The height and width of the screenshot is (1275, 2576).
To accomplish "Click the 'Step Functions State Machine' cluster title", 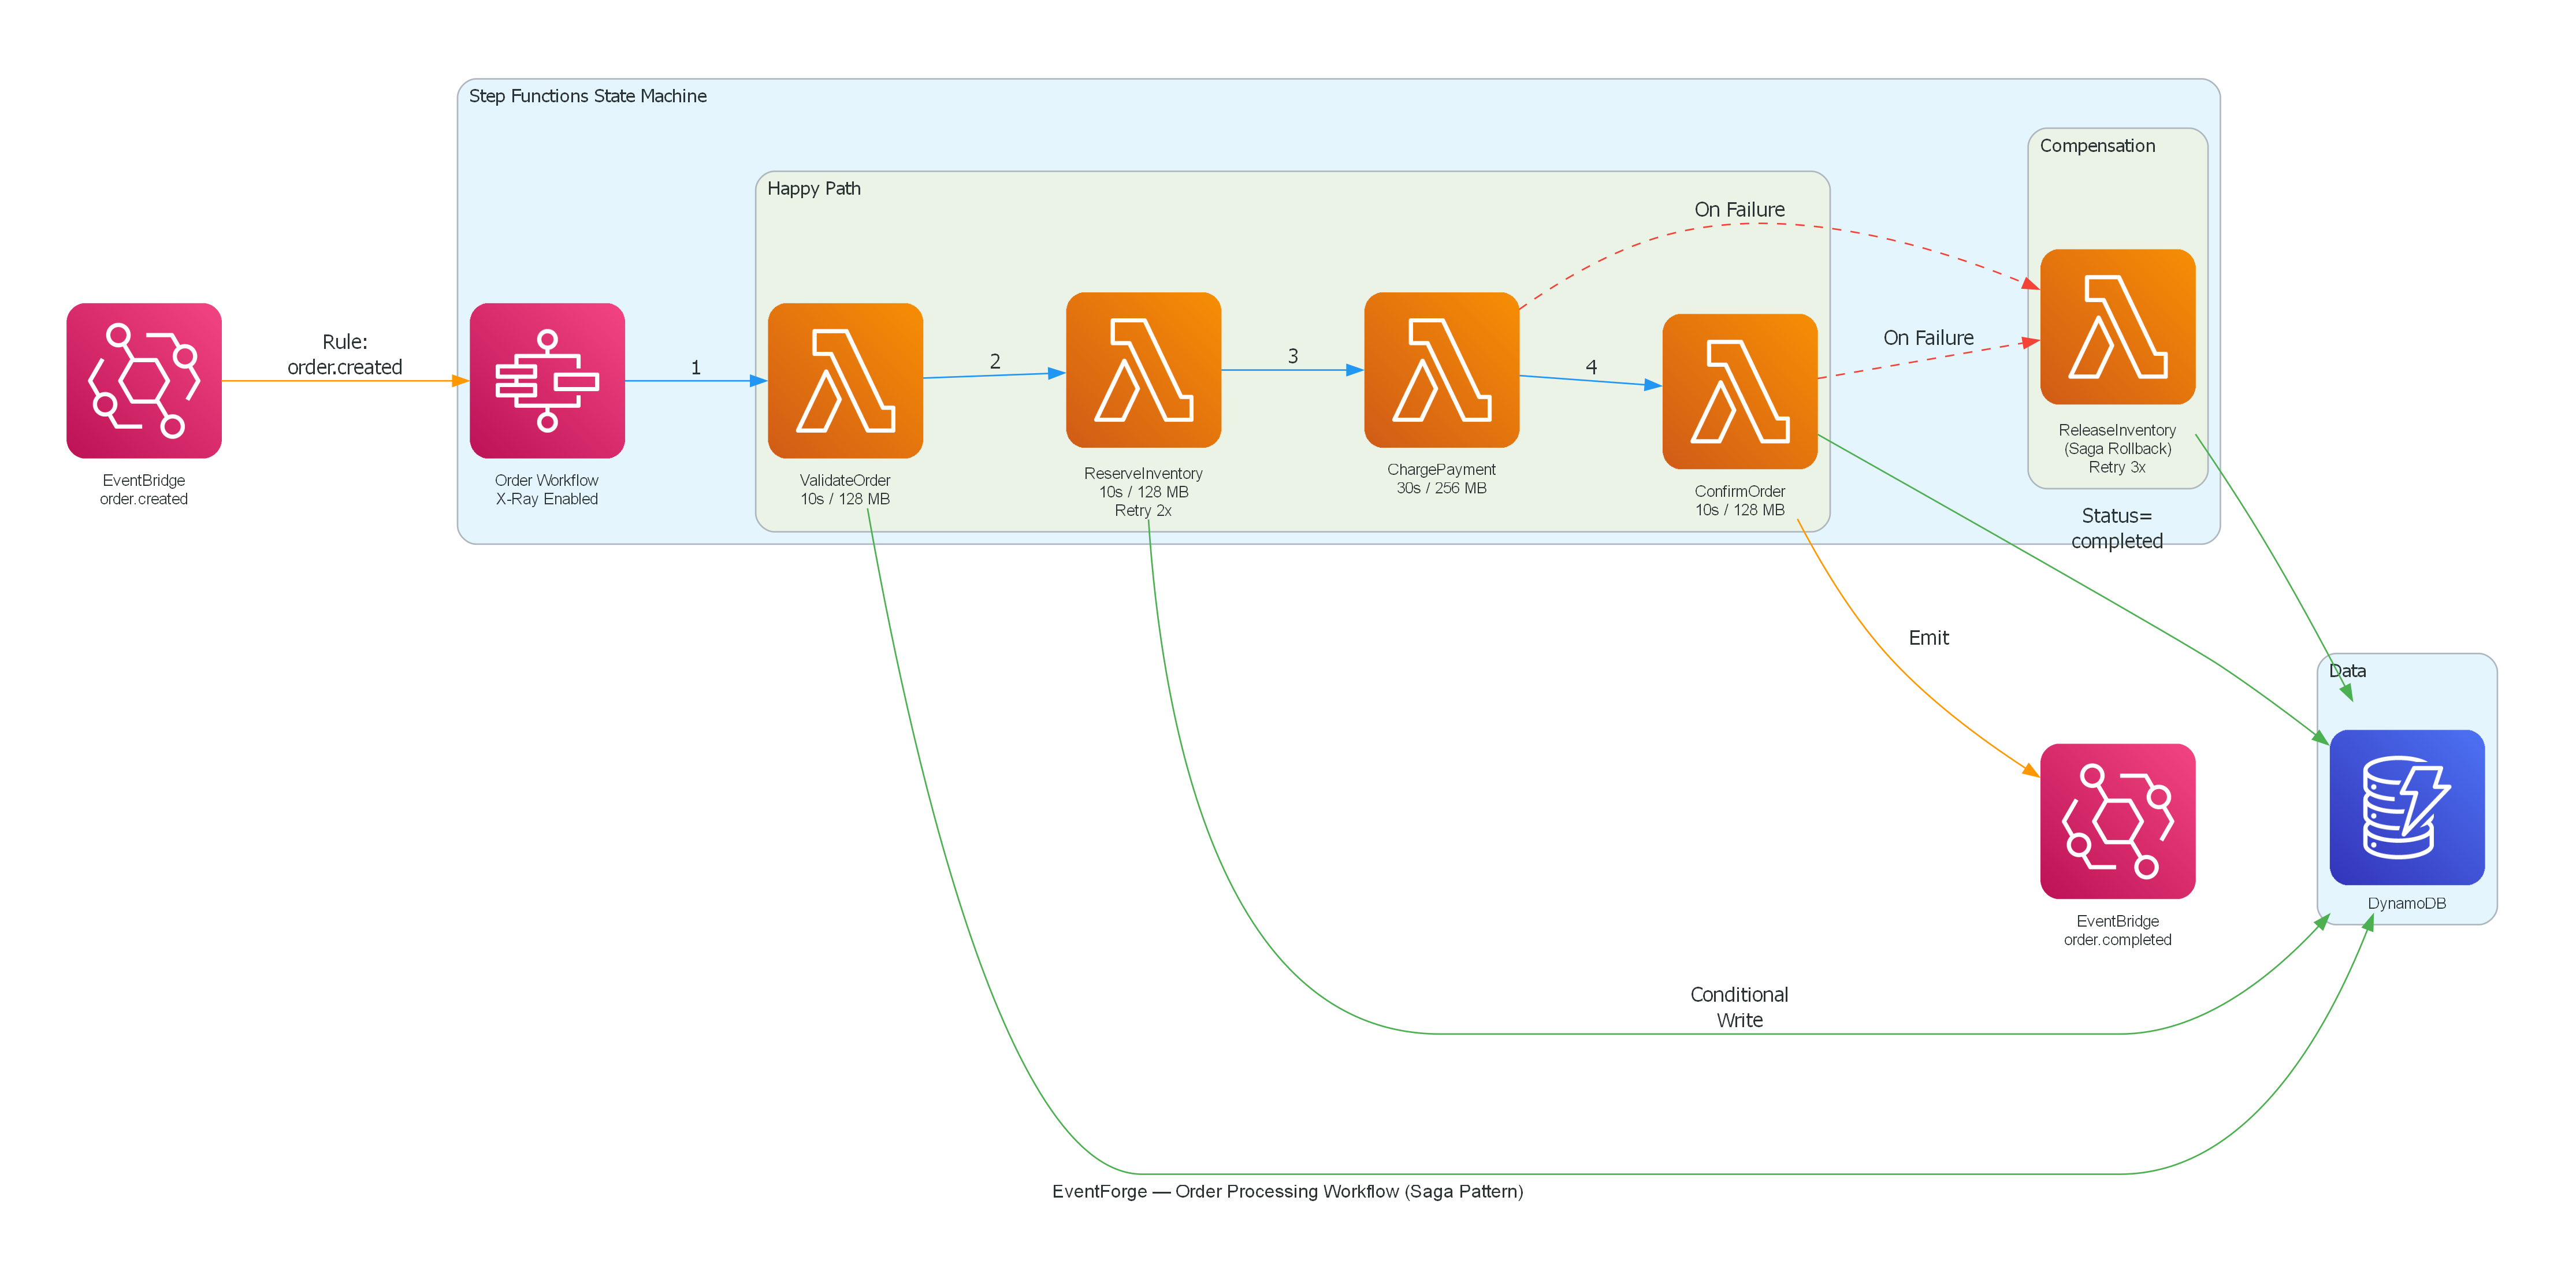I will 588,96.
